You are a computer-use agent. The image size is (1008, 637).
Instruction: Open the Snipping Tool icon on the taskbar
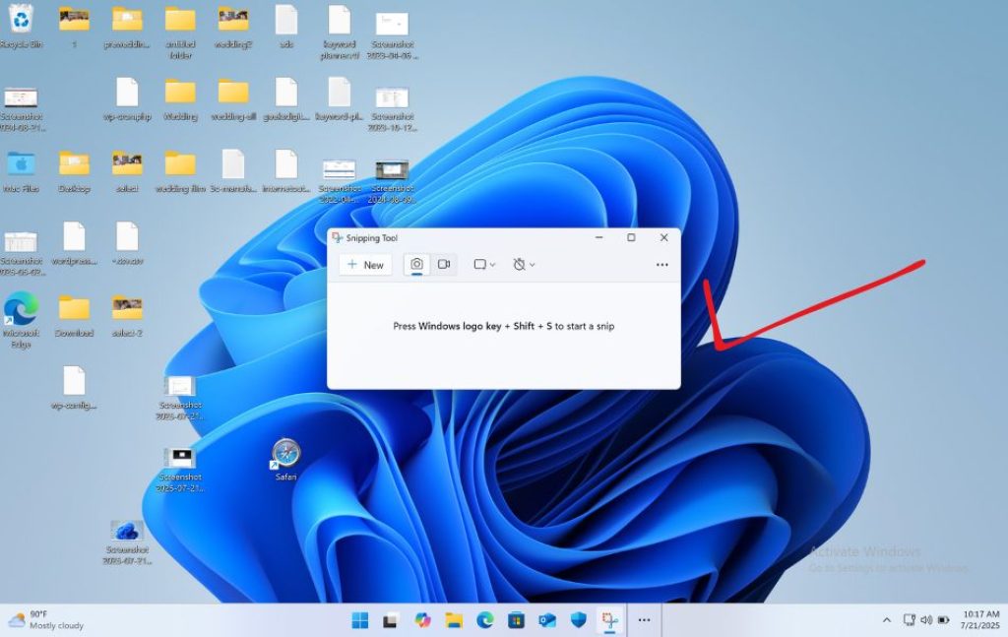coord(611,619)
